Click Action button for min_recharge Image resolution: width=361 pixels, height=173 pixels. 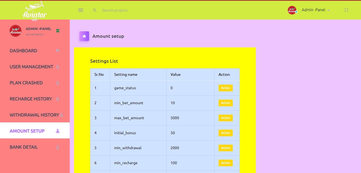coord(226,163)
